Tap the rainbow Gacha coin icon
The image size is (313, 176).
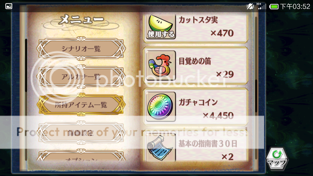(x=161, y=107)
